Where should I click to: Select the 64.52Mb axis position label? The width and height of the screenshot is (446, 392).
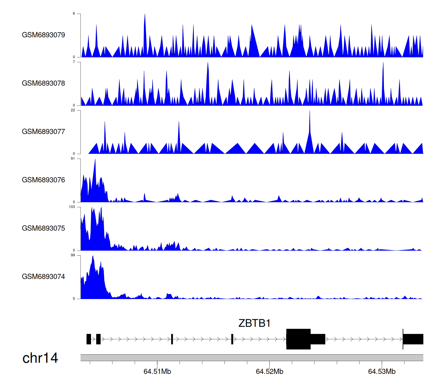click(269, 372)
